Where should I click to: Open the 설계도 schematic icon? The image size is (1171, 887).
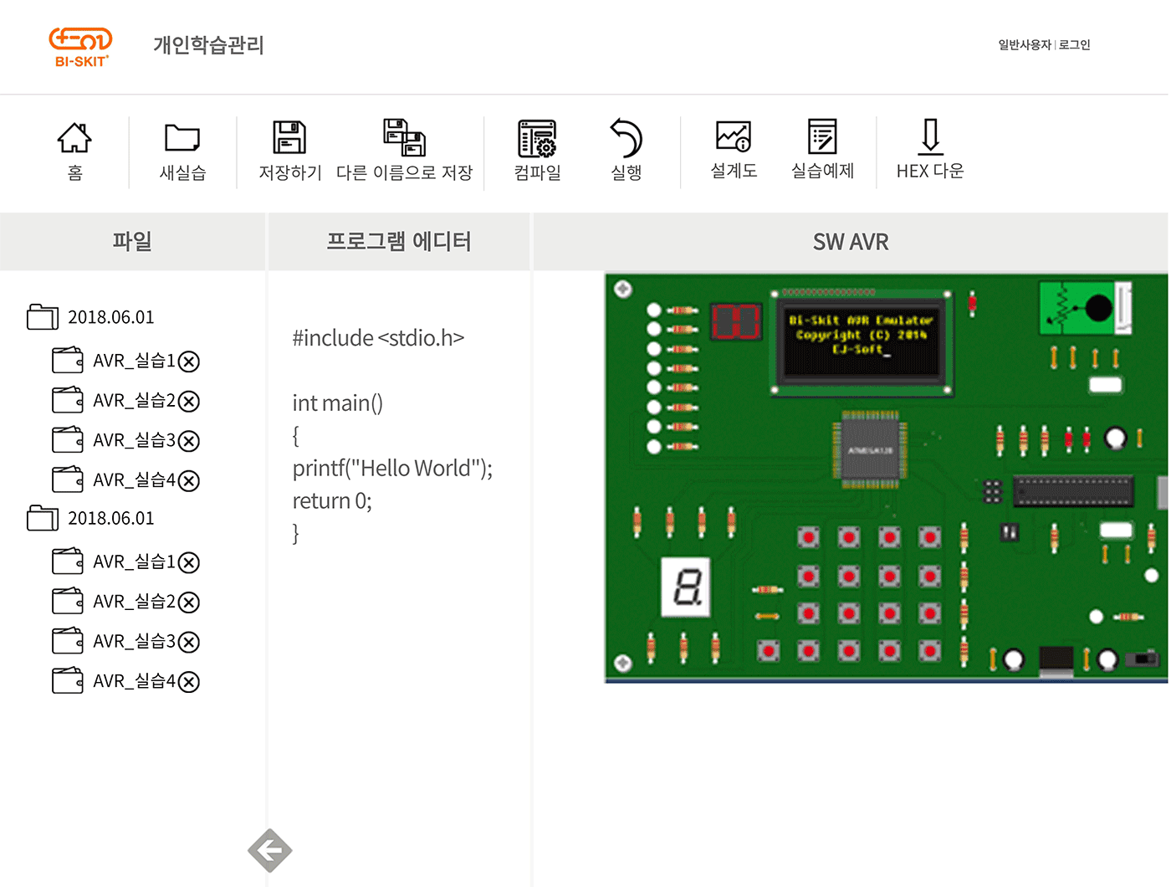[734, 149]
